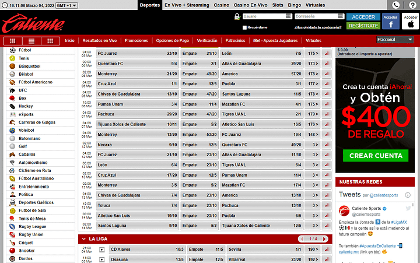This screenshot has height=263, width=420.
Task: Go to previous page of LA LIGA pager
Action: pyautogui.click(x=302, y=239)
